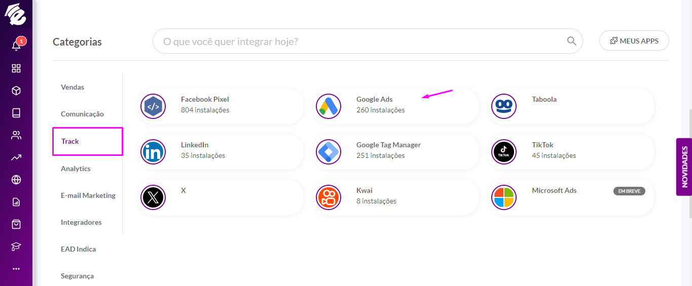Open the NOVIDADES side tab
The image size is (692, 286).
click(x=684, y=167)
